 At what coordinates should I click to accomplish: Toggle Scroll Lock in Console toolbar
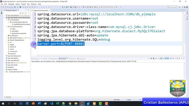tap(161, 58)
